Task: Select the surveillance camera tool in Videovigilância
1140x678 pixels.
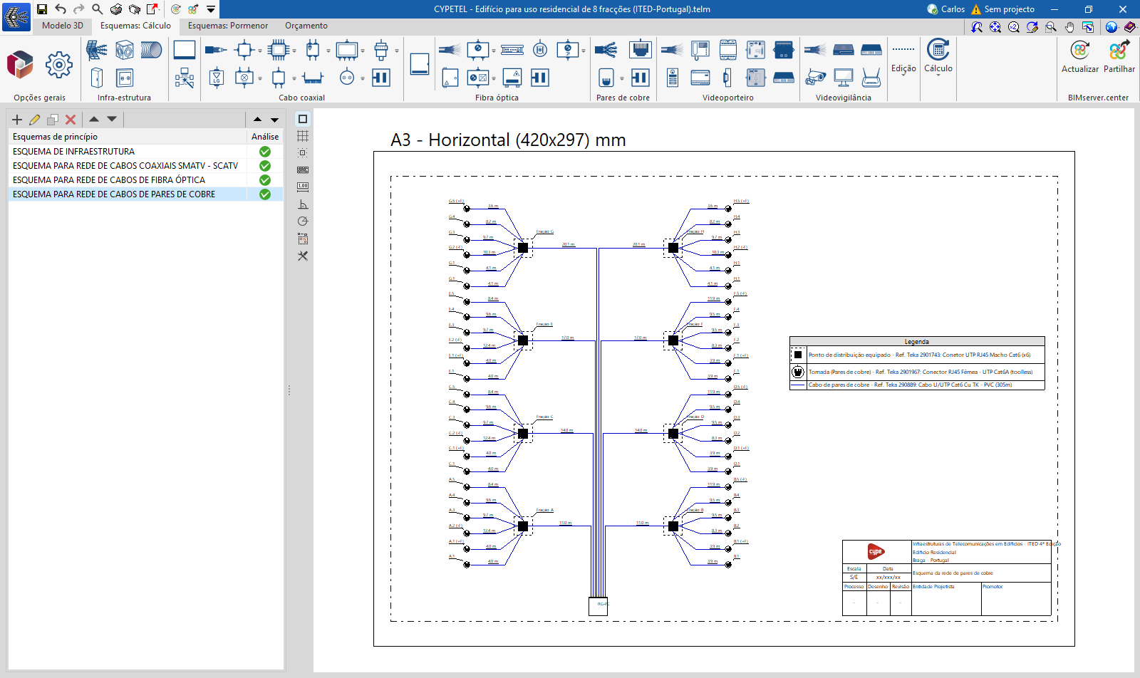Action: (815, 78)
